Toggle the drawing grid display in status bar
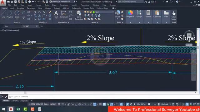This screenshot has width=200, height=112. tap(59, 104)
